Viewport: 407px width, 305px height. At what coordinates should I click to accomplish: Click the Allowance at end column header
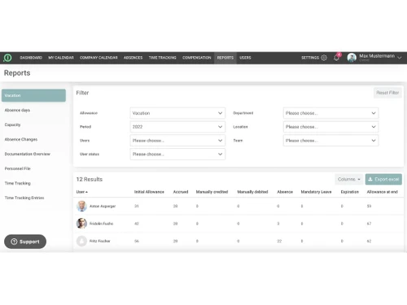pos(383,192)
